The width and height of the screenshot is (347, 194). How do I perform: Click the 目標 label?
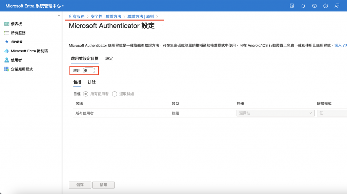click(77, 94)
